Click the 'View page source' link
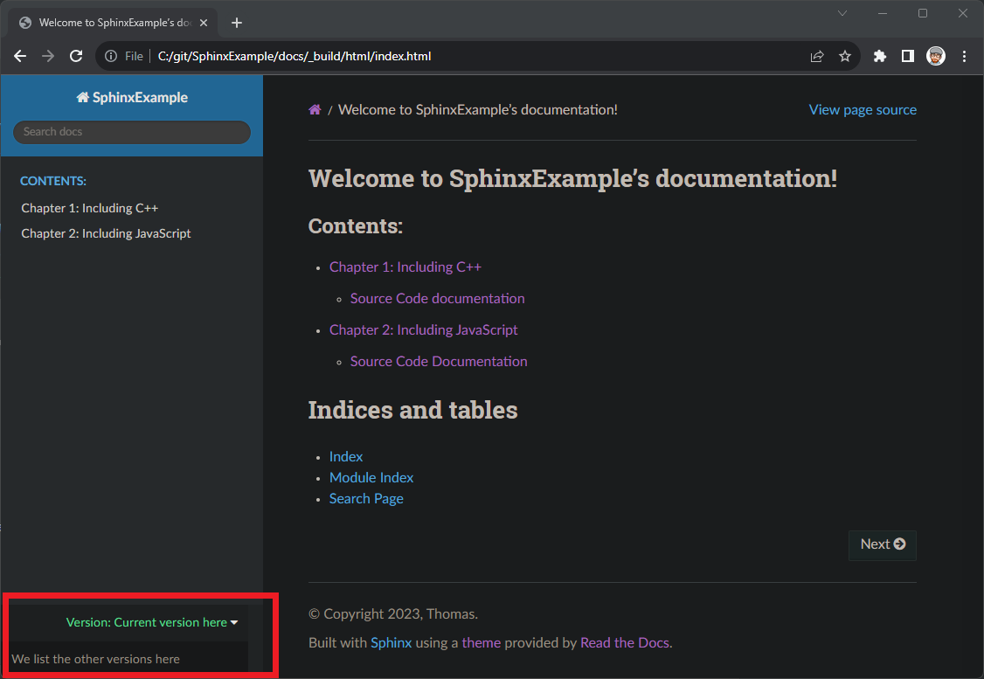The height and width of the screenshot is (679, 984). point(863,109)
